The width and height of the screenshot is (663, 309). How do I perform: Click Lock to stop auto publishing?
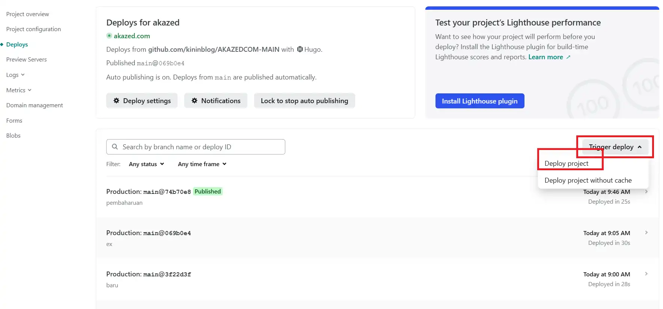click(304, 100)
